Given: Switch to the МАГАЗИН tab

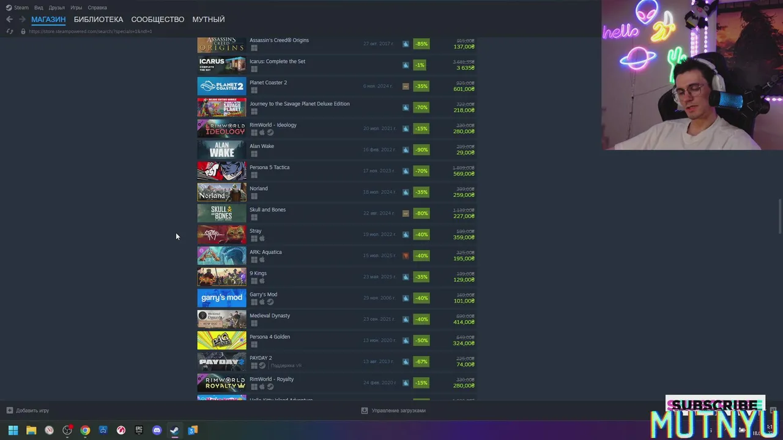Looking at the screenshot, I should pyautogui.click(x=48, y=20).
